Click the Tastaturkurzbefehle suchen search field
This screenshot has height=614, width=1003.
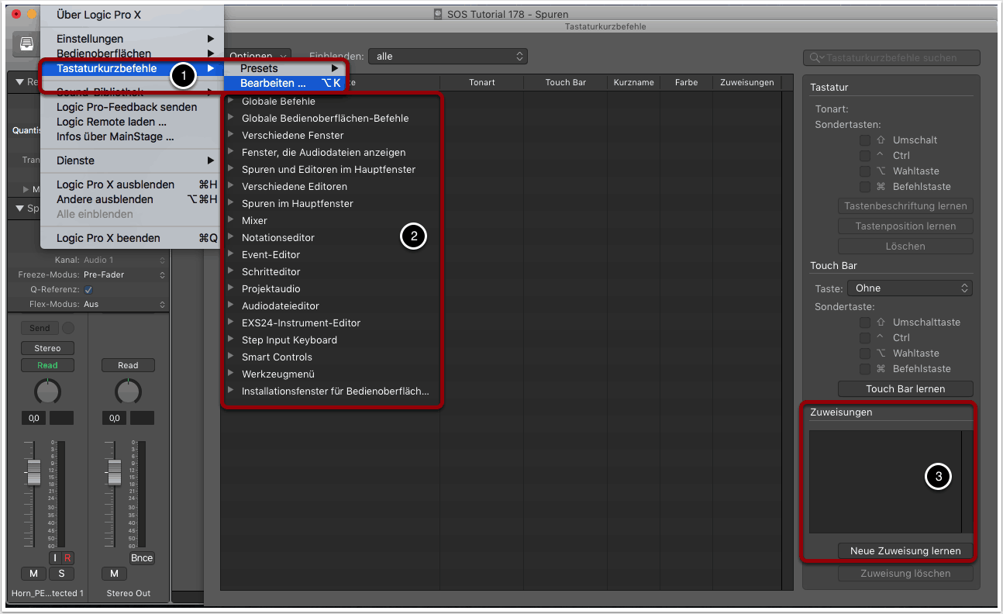click(892, 58)
